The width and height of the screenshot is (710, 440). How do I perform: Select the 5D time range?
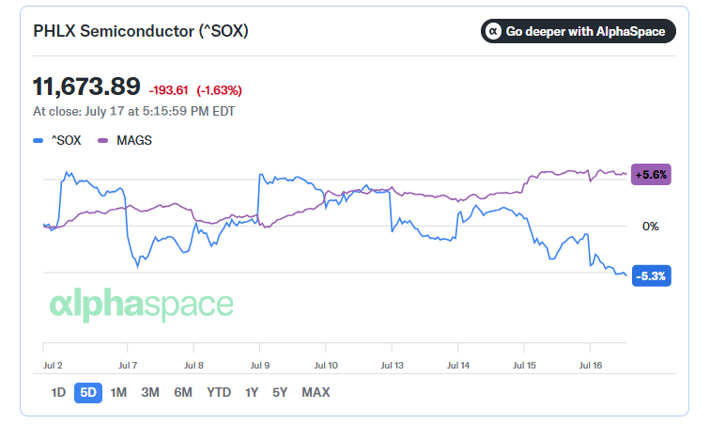88,392
